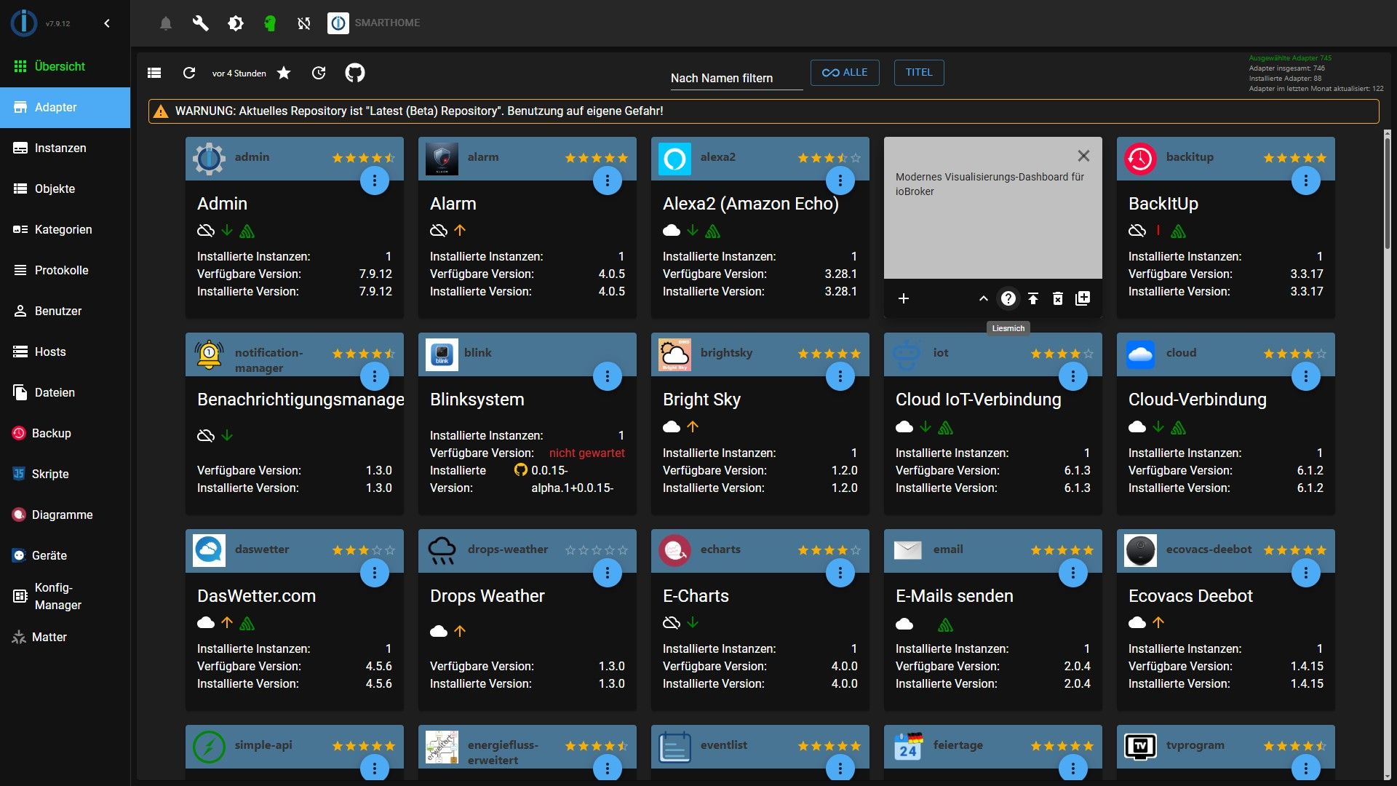Viewport: 1397px width, 786px height.
Task: Open Kategorien in sidebar
Action: click(x=65, y=229)
